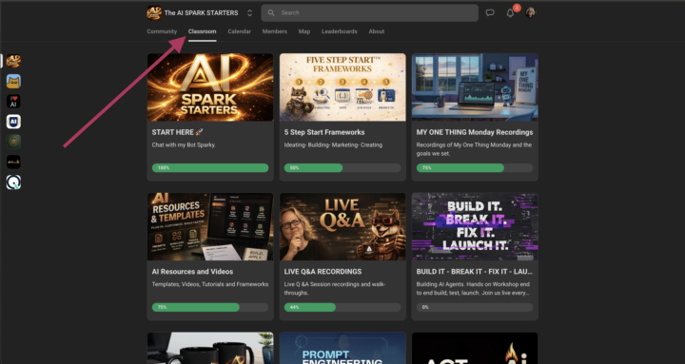Click the Monday Recordings 75% progress bar

pyautogui.click(x=475, y=168)
